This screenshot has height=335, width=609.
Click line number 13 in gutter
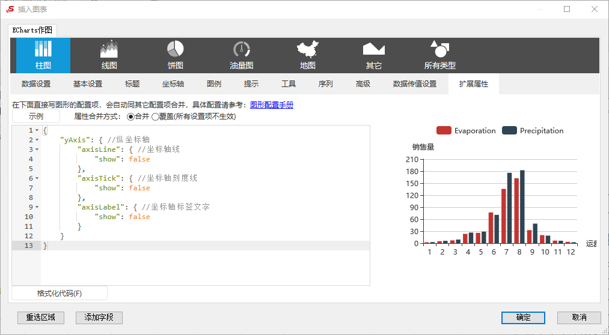tap(28, 246)
